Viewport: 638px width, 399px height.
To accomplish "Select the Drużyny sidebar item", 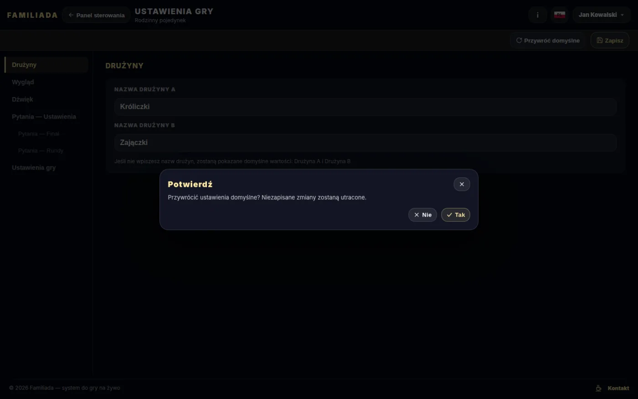I will coord(46,65).
